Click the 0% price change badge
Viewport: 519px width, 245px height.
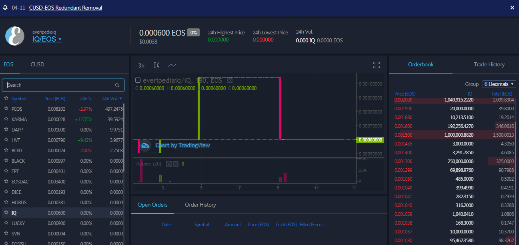point(193,33)
